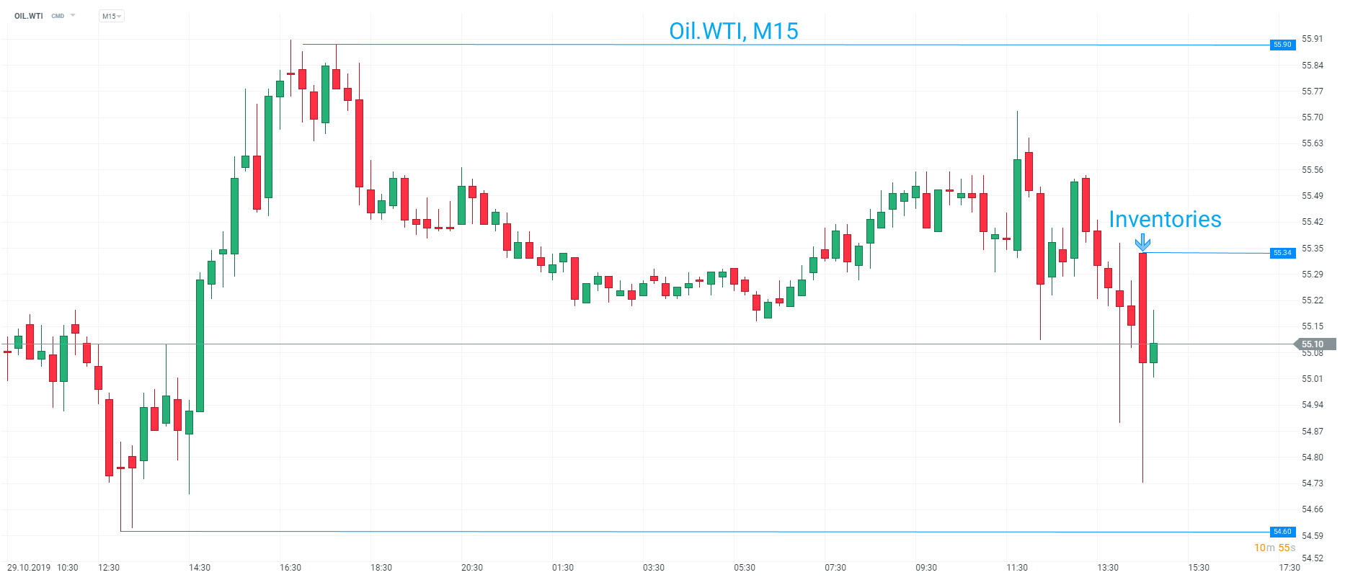The height and width of the screenshot is (580, 1345).
Task: Click the 55.90 blue price line label
Action: pyautogui.click(x=1282, y=45)
